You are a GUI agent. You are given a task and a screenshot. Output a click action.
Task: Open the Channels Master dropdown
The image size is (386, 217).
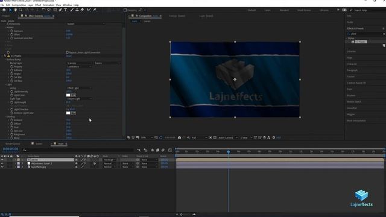coord(86,24)
